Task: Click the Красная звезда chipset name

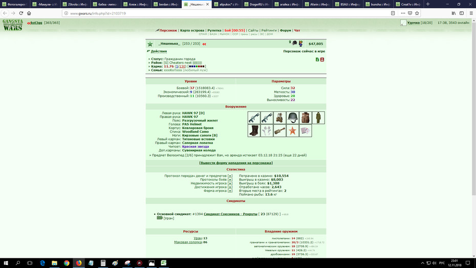Action: click(x=196, y=147)
